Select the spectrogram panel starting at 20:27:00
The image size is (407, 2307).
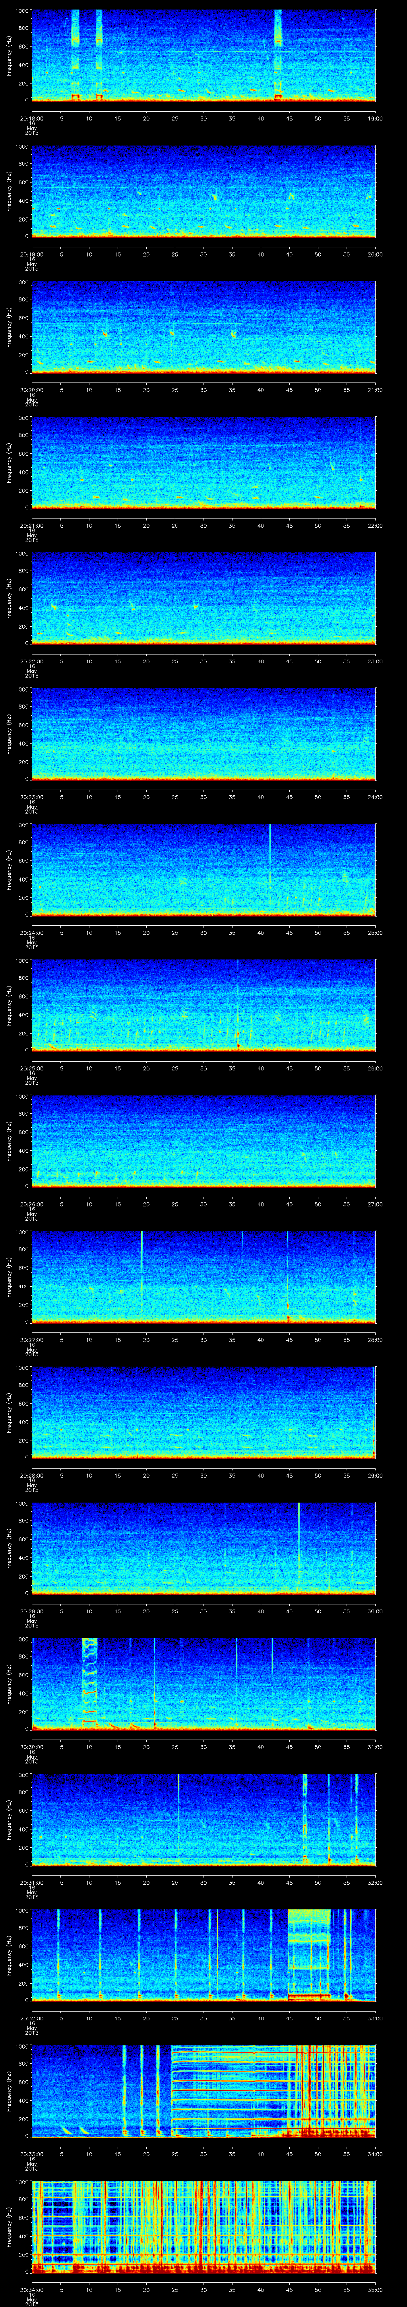203,1277
